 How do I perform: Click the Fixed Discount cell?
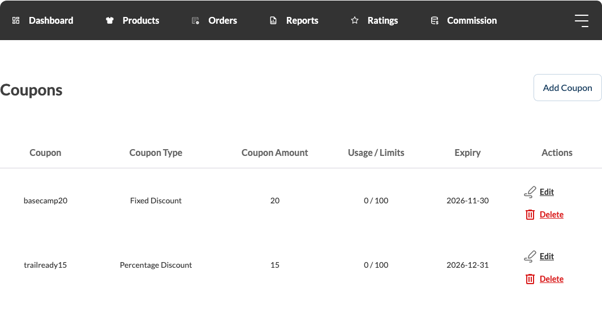[156, 201]
